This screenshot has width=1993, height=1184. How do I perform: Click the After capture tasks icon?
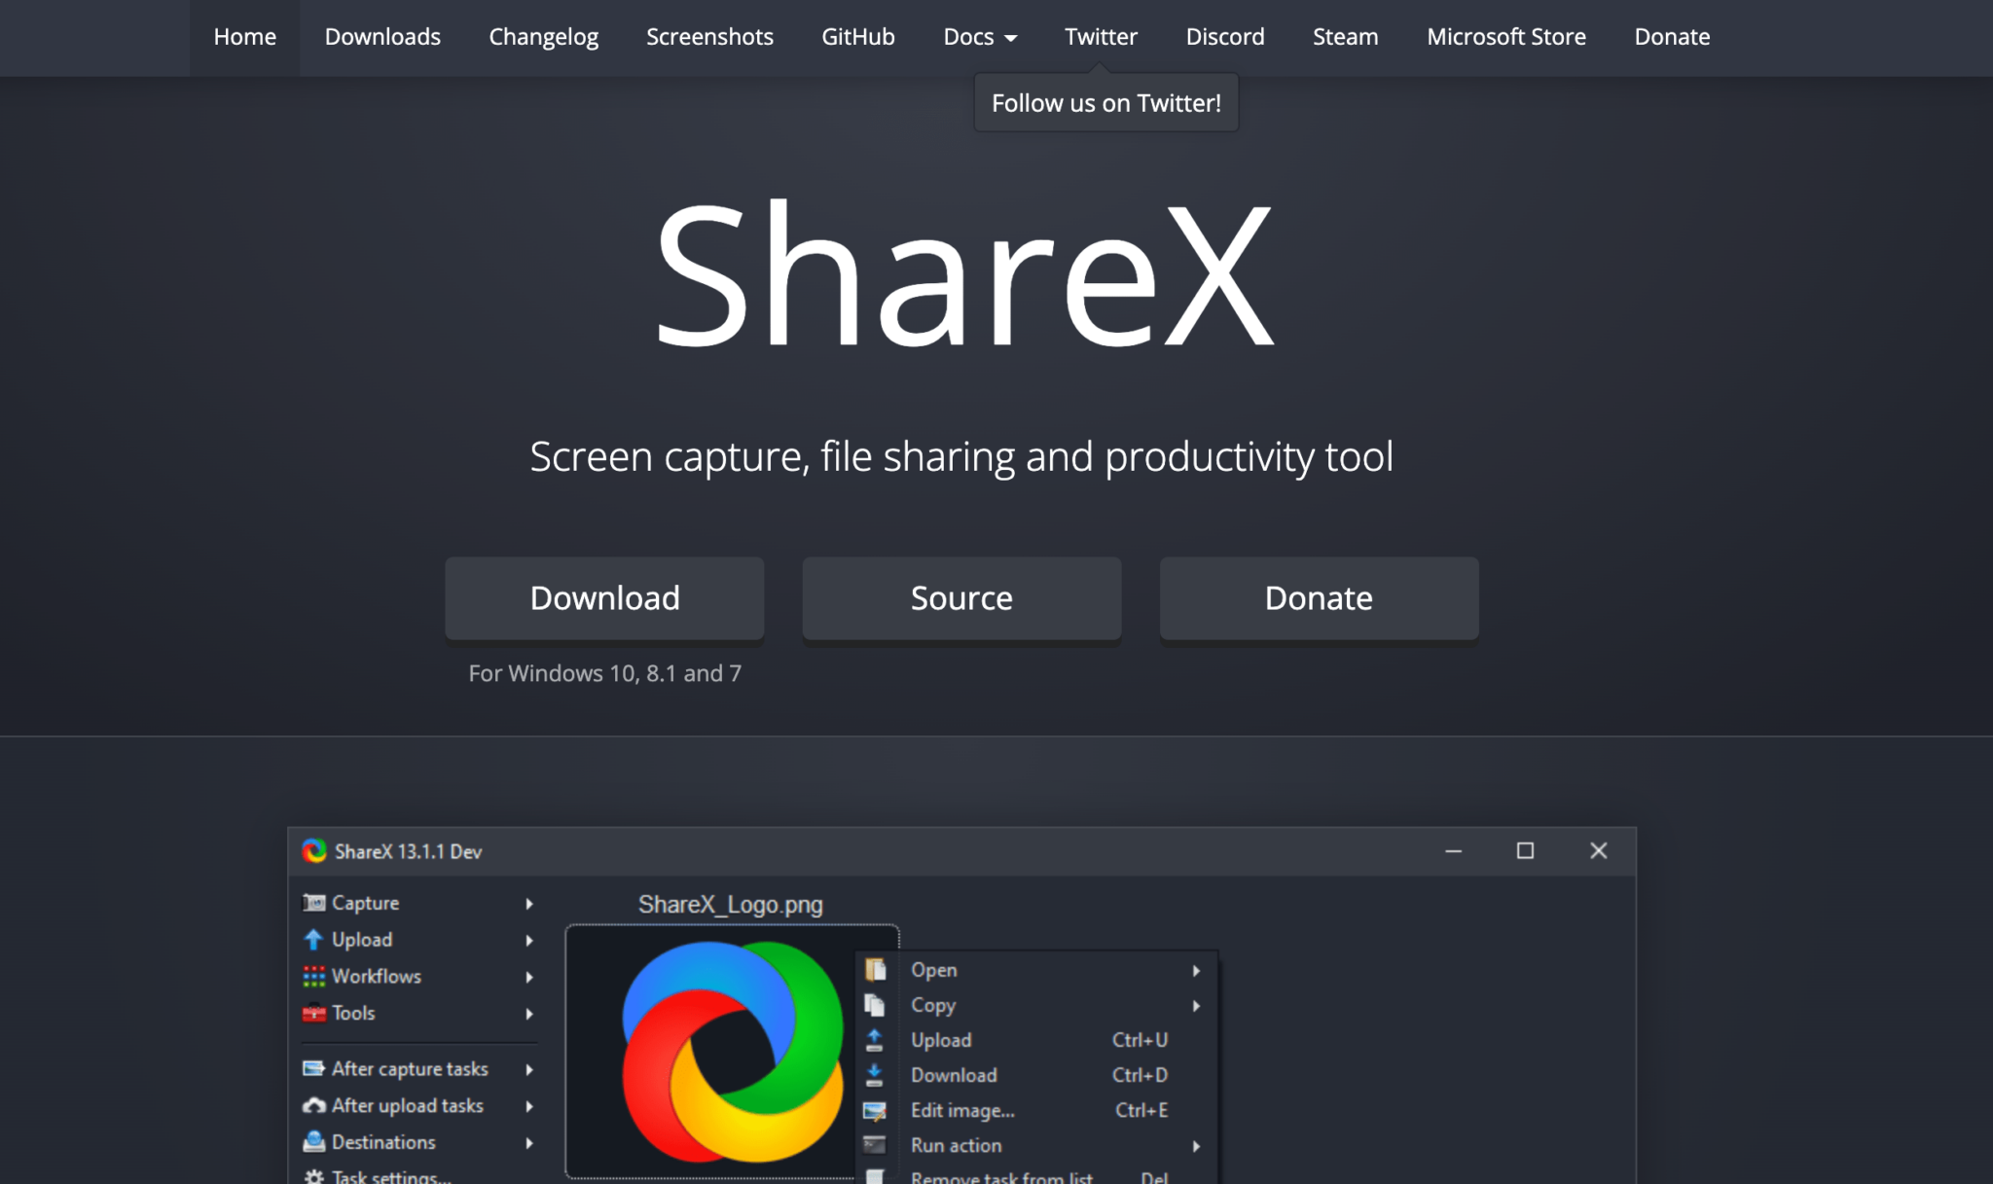click(x=313, y=1068)
